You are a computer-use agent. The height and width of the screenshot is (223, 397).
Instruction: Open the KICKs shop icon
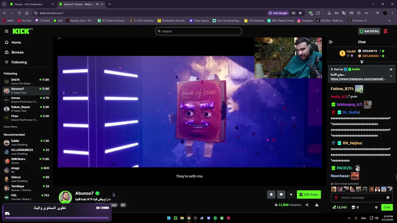[353, 207]
